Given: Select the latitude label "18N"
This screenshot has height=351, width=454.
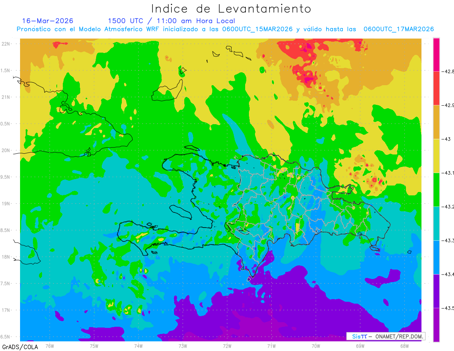Looking at the screenshot, I should (x=6, y=257).
